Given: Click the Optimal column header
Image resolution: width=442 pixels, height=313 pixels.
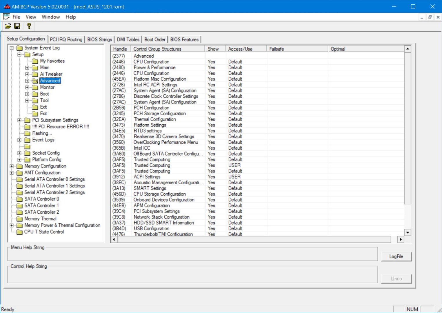Looking at the screenshot, I should [338, 49].
